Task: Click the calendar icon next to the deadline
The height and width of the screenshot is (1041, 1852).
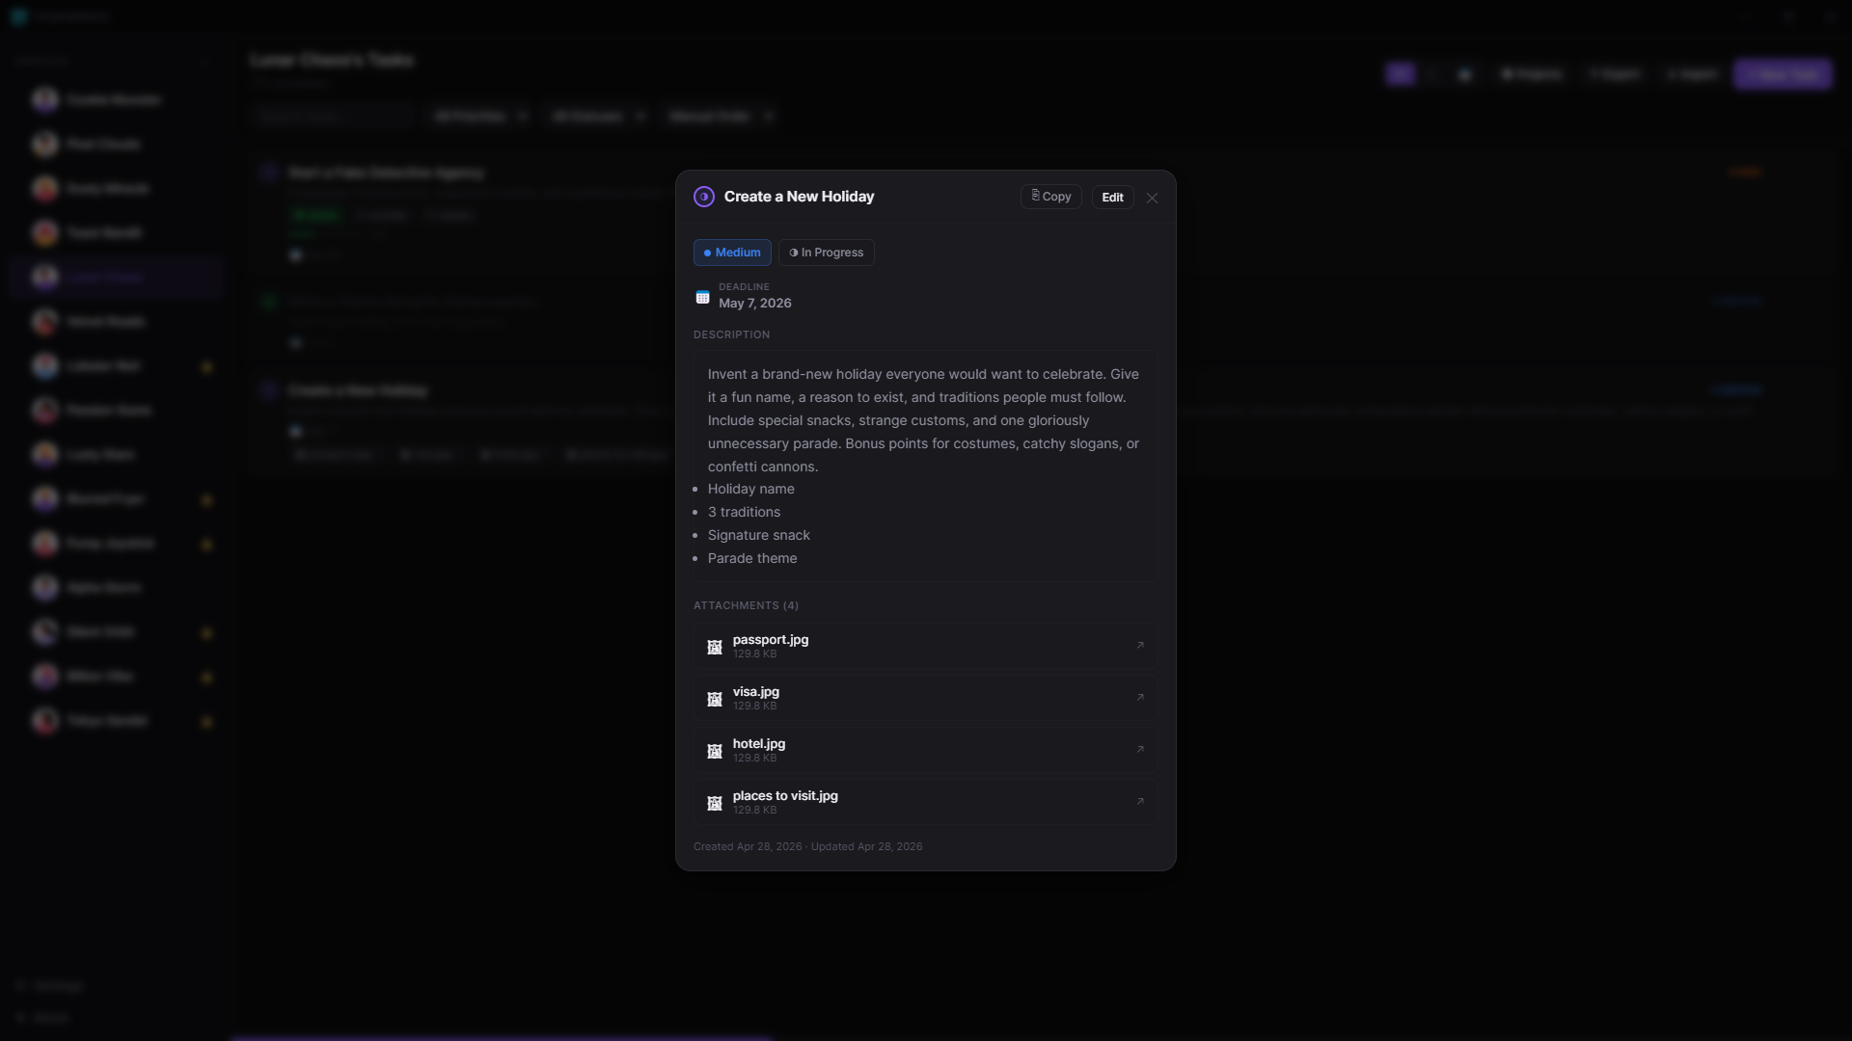Action: tap(702, 297)
